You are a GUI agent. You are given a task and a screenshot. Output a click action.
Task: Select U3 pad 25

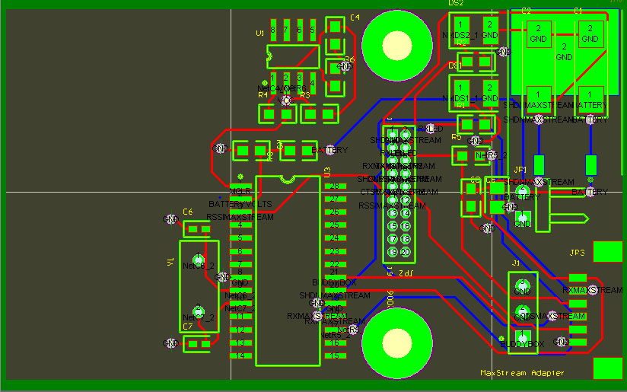point(335,225)
